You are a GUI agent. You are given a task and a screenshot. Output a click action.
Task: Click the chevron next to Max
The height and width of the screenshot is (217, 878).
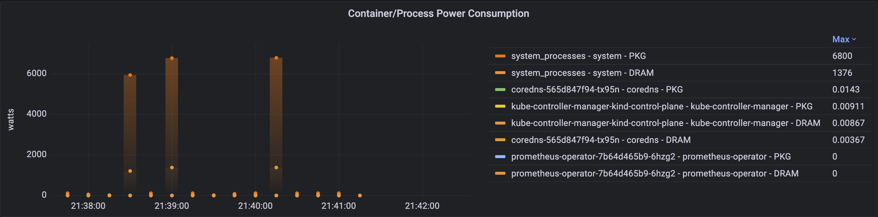pos(855,39)
